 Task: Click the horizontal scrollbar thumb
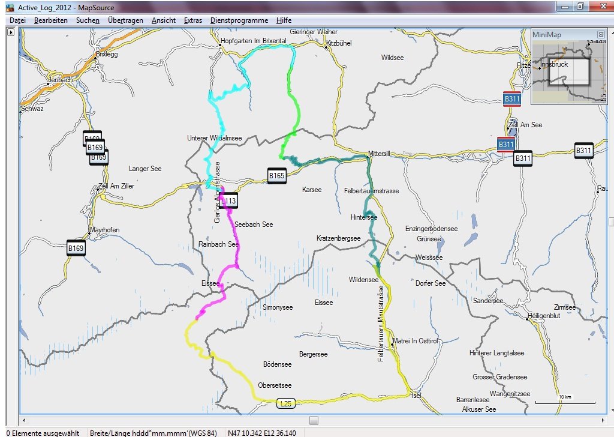pos(314,420)
